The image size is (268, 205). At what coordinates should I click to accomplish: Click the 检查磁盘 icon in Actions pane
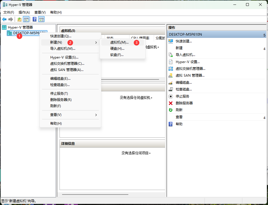(x=171, y=89)
